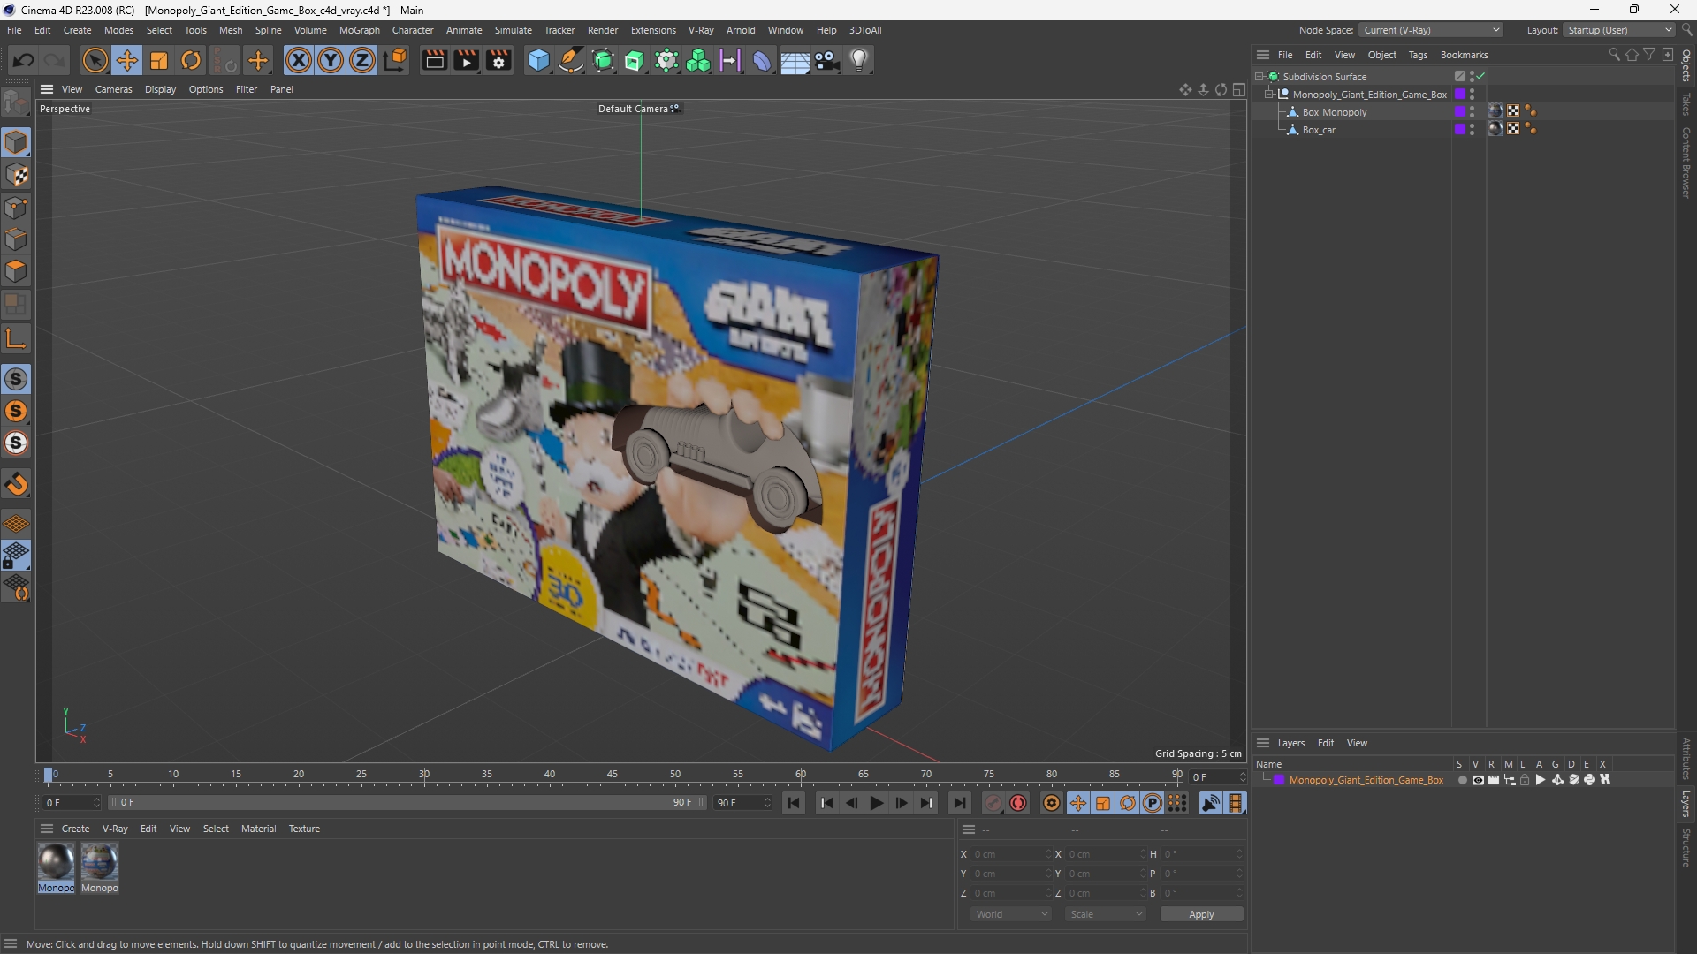Open the Node Space dropdown

(1430, 30)
